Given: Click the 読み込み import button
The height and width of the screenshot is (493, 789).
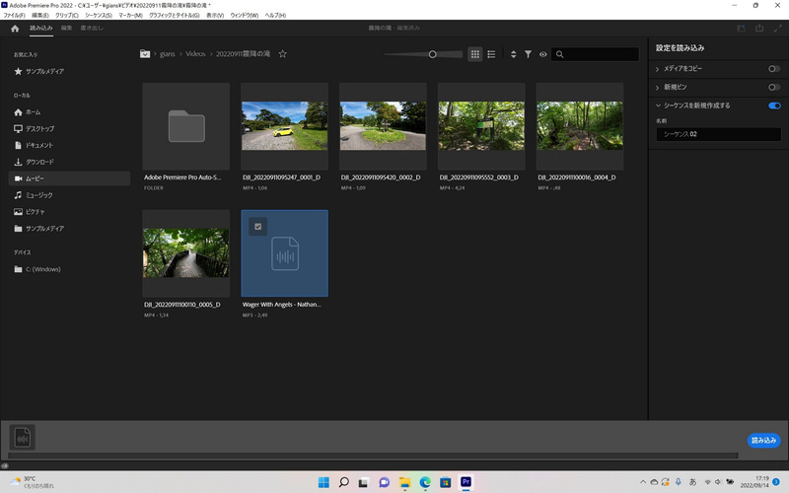Looking at the screenshot, I should [x=763, y=440].
